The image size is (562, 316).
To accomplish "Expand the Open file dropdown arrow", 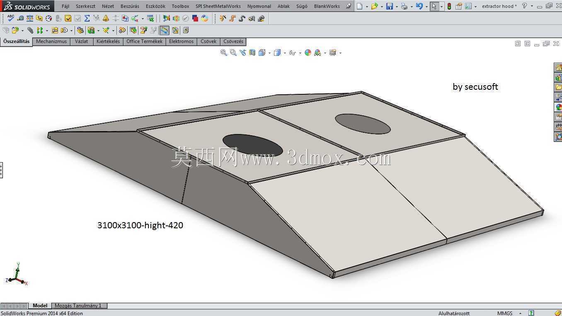I will pyautogui.click(x=382, y=7).
